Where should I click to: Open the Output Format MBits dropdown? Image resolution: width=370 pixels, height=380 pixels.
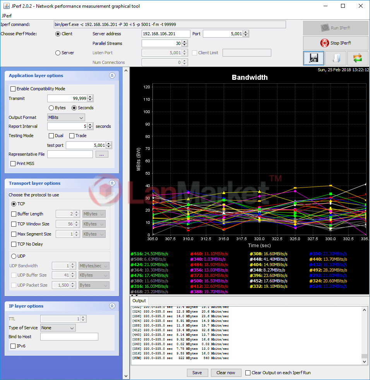[66, 117]
